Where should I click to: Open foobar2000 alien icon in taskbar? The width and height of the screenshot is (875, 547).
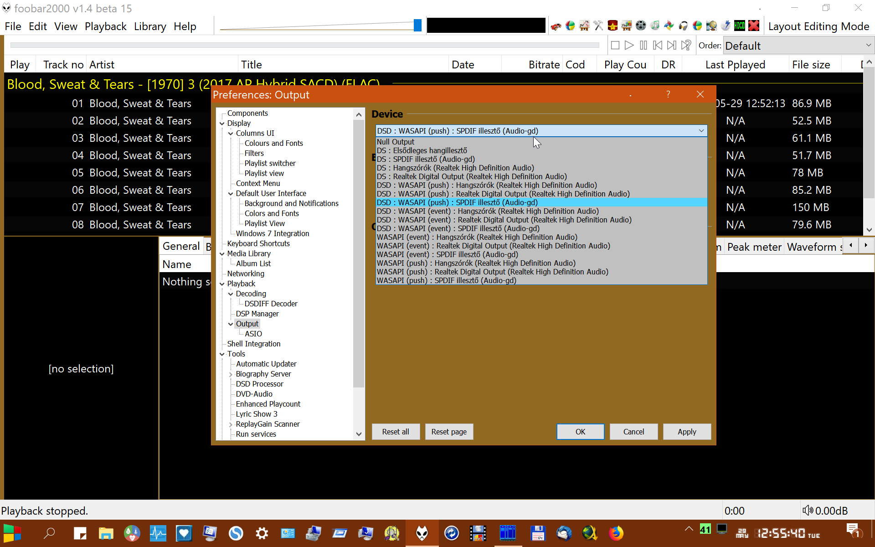[x=422, y=533]
